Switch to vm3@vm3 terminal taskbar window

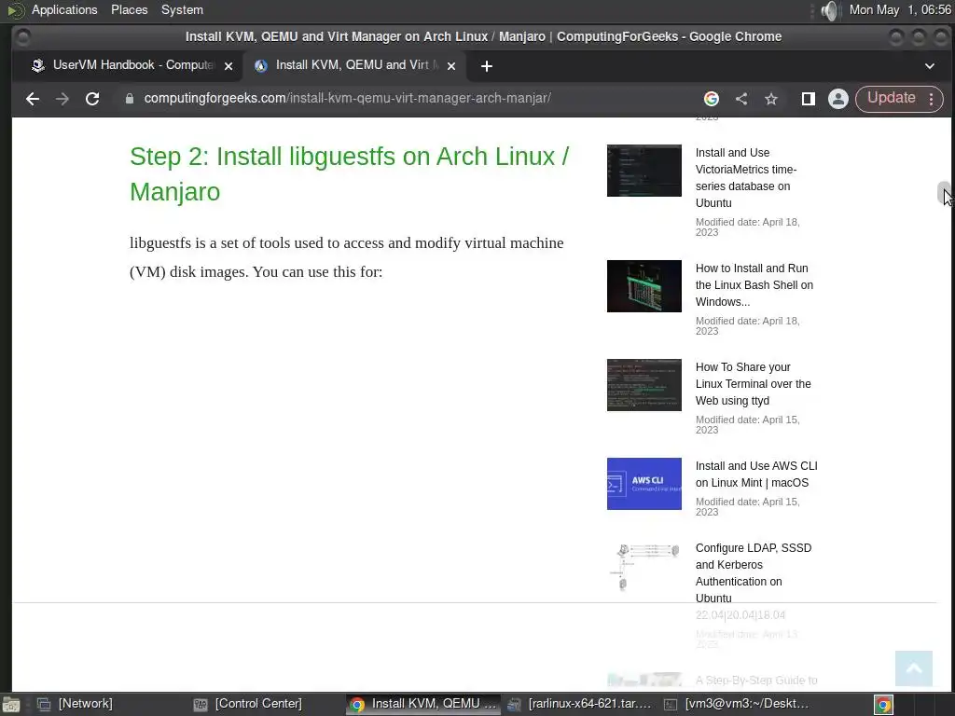coord(736,704)
